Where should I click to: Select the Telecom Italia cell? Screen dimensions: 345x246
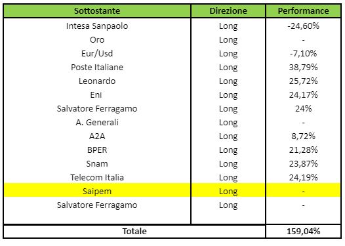pos(97,178)
